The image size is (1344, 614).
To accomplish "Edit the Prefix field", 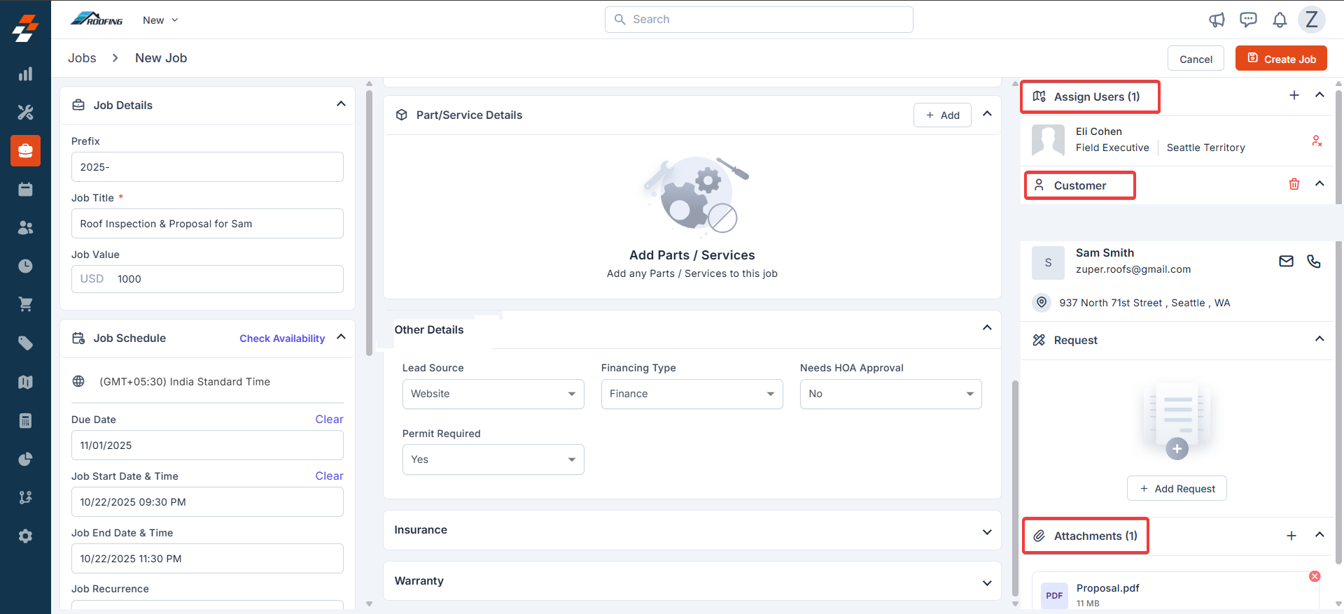I will pos(207,167).
